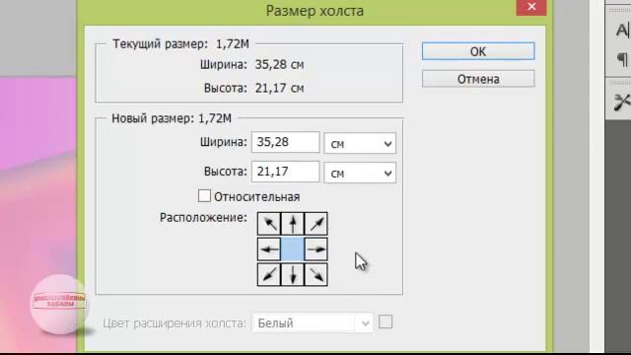Anchor canvas to the bottom-right corner

pos(316,274)
